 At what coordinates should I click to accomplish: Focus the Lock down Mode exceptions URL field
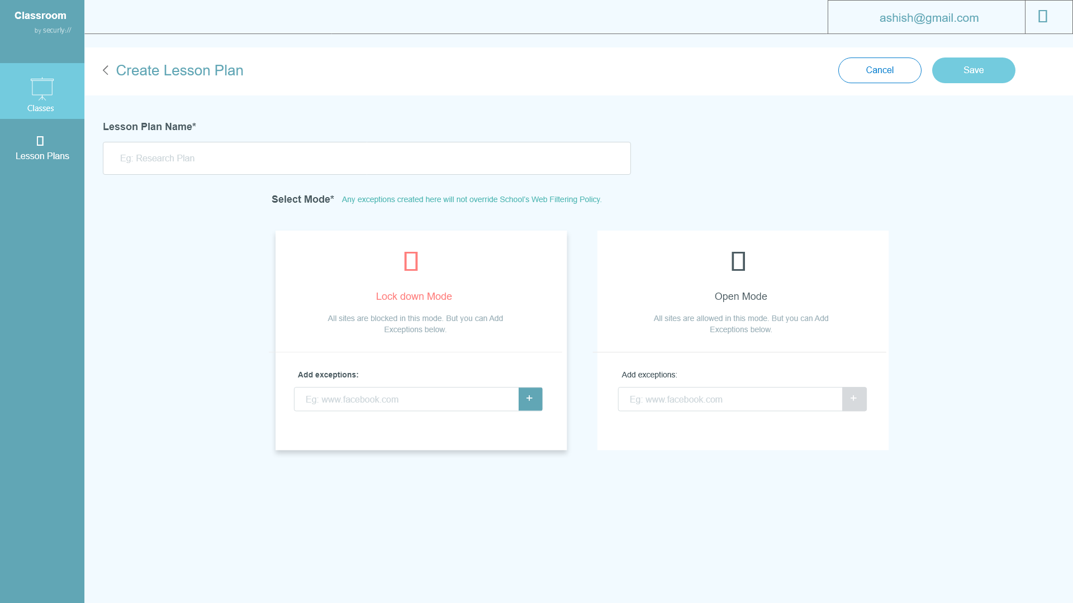coord(406,400)
